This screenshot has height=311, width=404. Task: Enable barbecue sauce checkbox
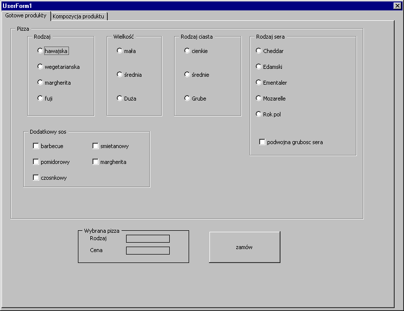pyautogui.click(x=36, y=146)
